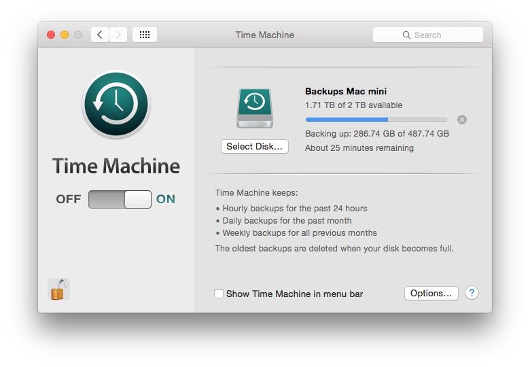Click '1.71 TB of 2 TB available' text
The height and width of the screenshot is (367, 530).
point(353,105)
